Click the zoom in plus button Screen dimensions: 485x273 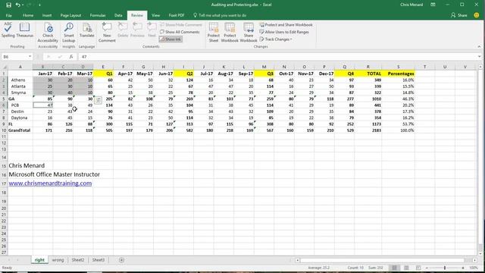pos(463,268)
